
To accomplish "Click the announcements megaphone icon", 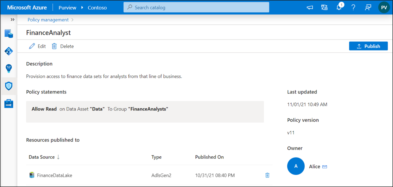I will click(x=310, y=7).
